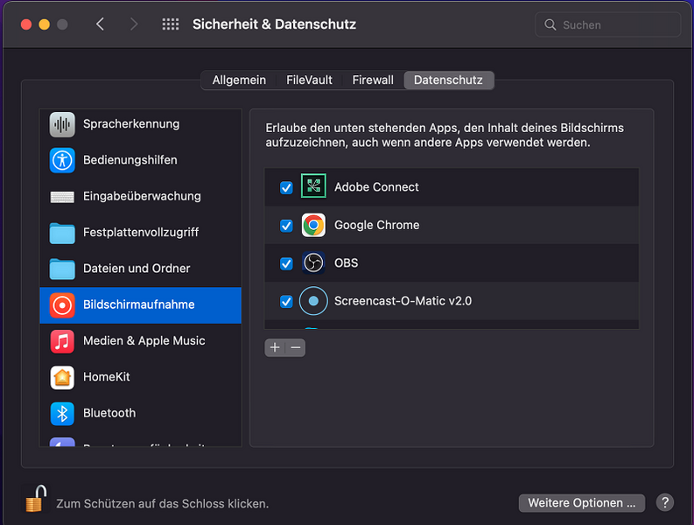Click the Eingabeüberwachung keyboard icon
This screenshot has width=694, height=525.
pos(62,197)
